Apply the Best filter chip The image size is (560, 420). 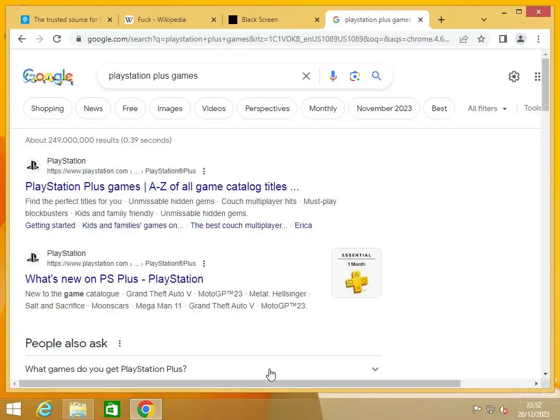[439, 108]
